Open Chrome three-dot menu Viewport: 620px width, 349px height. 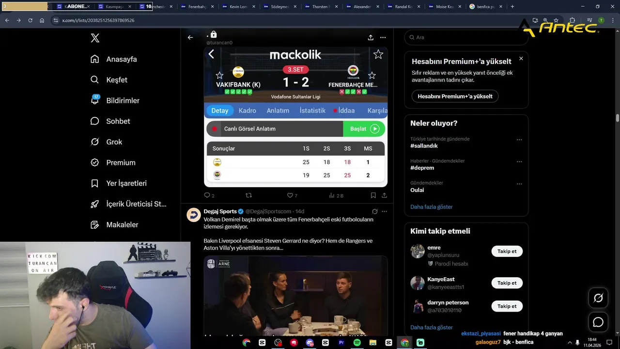[613, 20]
